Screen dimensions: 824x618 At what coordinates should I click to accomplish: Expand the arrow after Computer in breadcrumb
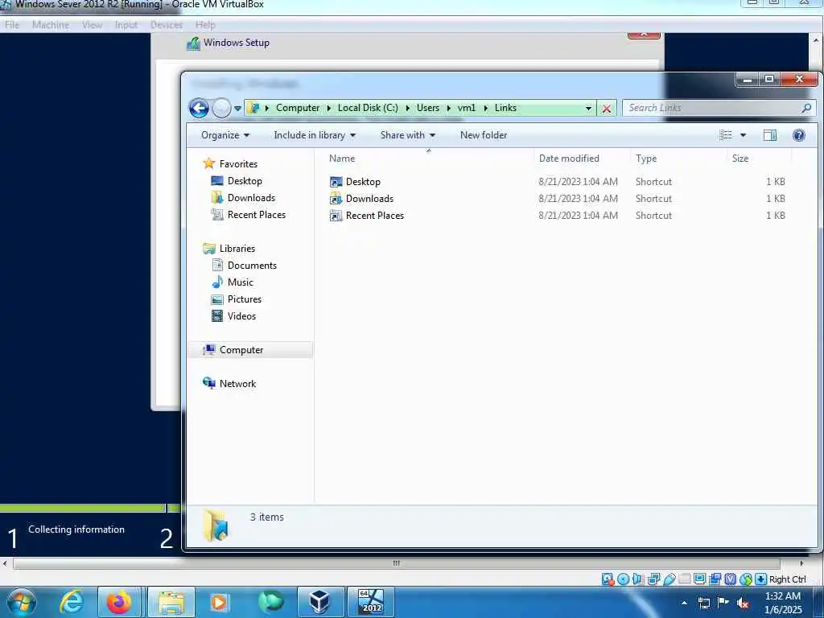coord(329,109)
